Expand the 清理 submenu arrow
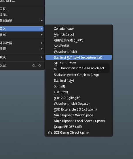This screenshot has height=159, width=133. coord(41,49)
